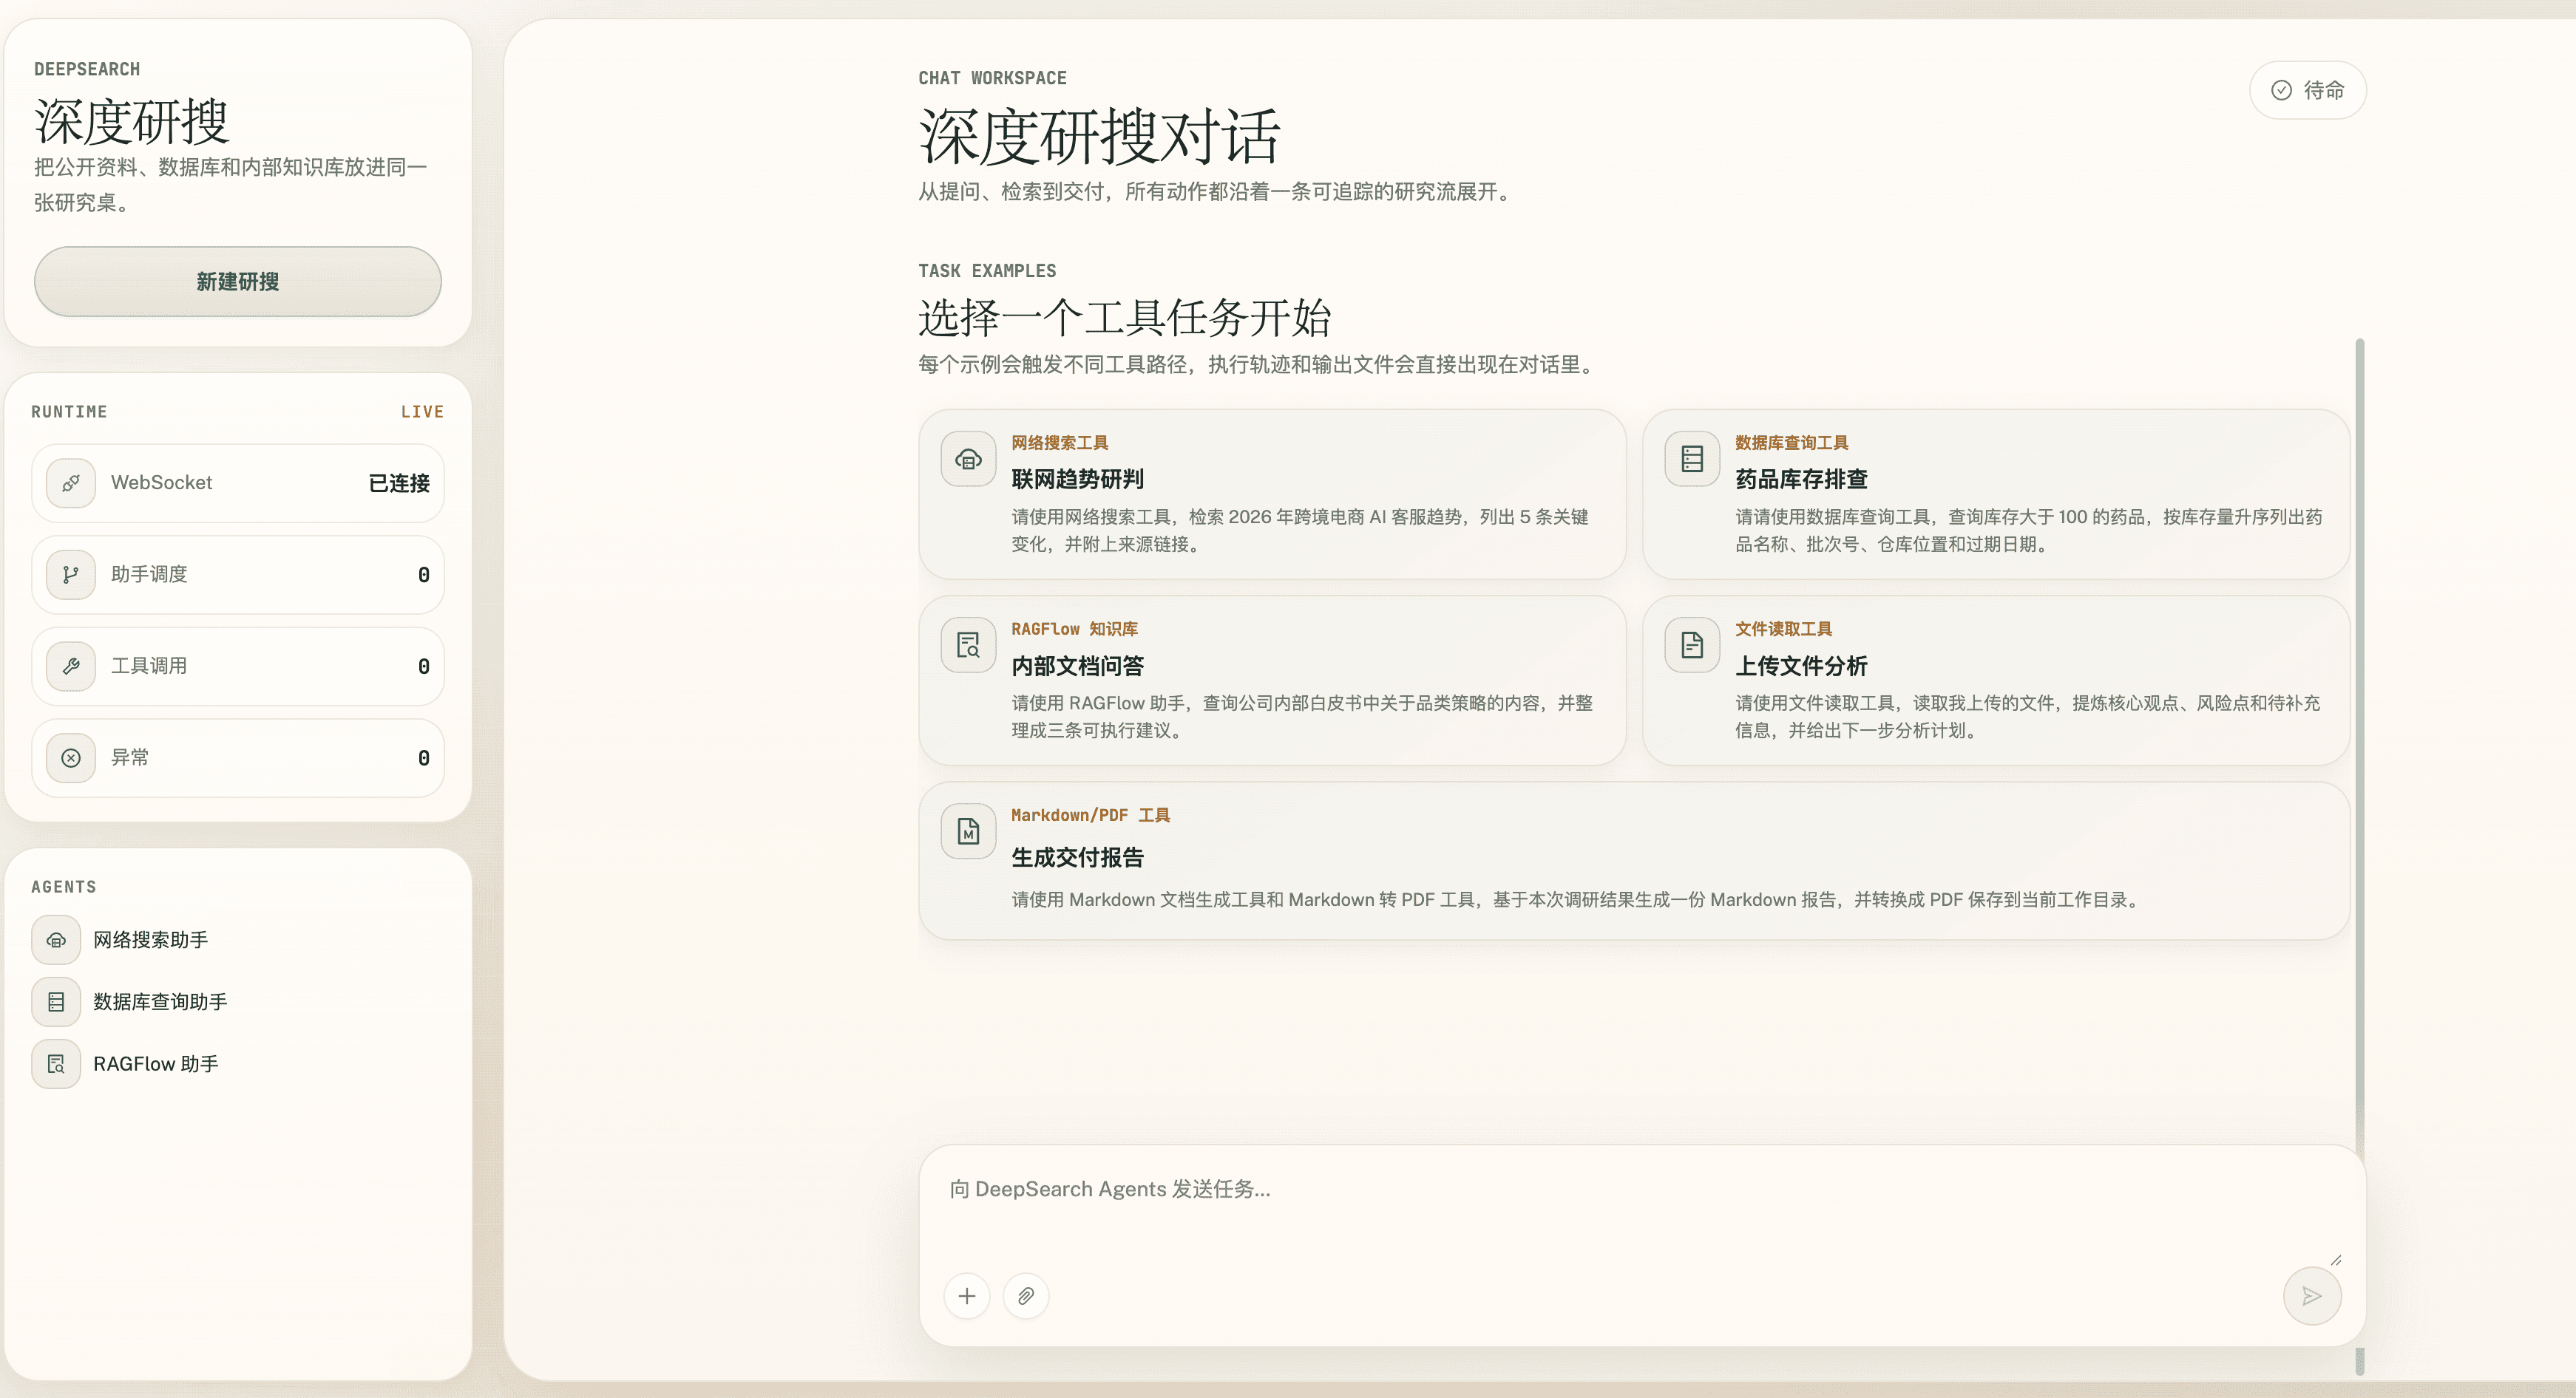The image size is (2576, 1398).
Task: Click the RAGFlow 知识库 category label
Action: [x=1074, y=629]
